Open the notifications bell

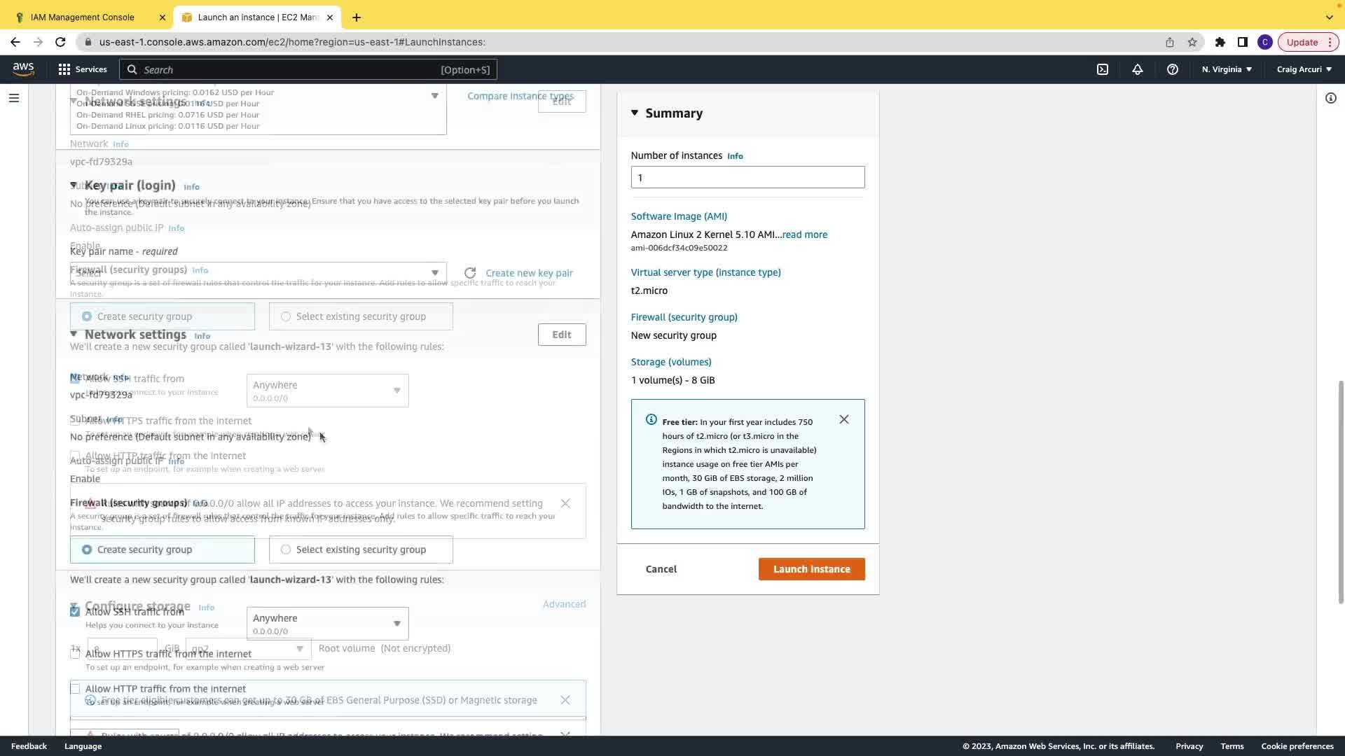click(1138, 69)
